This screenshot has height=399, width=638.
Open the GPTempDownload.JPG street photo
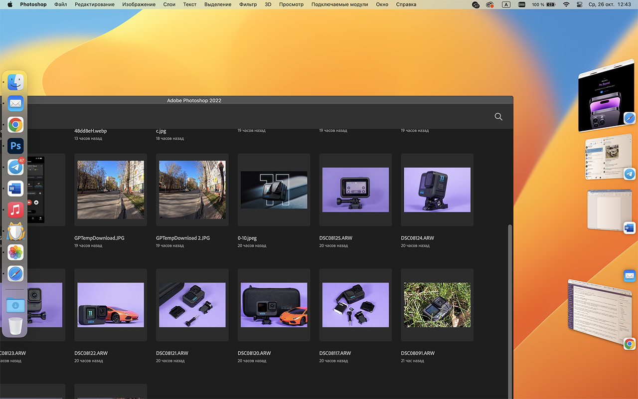click(x=111, y=190)
